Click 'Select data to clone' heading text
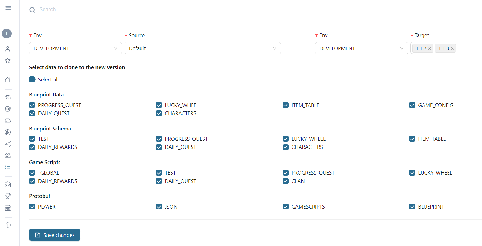The height and width of the screenshot is (246, 482). point(77,67)
